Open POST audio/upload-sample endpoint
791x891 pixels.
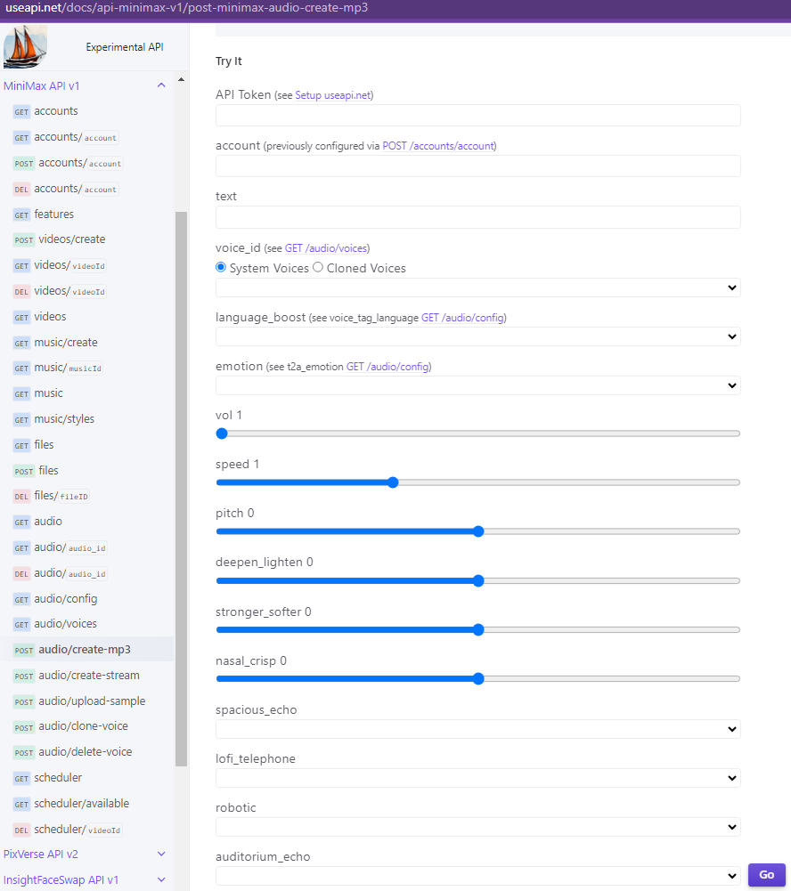click(x=79, y=701)
